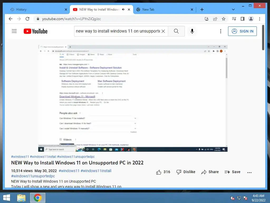Click #windows11install hashtag above title
This screenshot has width=270, height=203.
(43, 156)
